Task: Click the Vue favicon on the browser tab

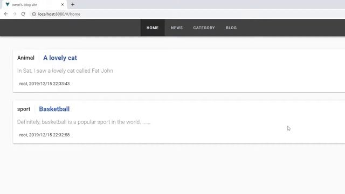Action: (7, 4)
